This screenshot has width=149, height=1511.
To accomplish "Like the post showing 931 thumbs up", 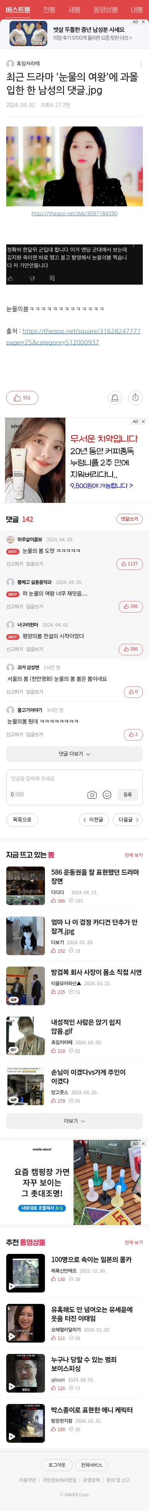I will 22,397.
